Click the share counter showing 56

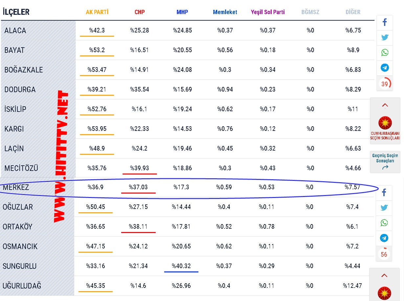(384, 254)
